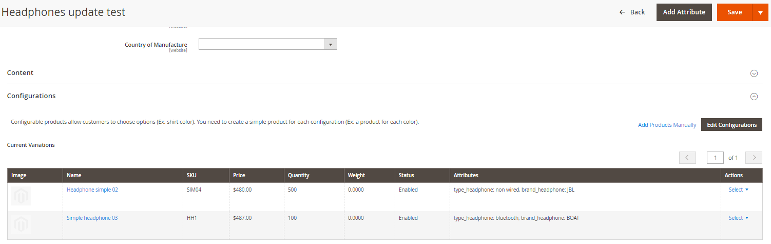
Task: Open Country of Manufacture dropdown
Action: [x=267, y=45]
